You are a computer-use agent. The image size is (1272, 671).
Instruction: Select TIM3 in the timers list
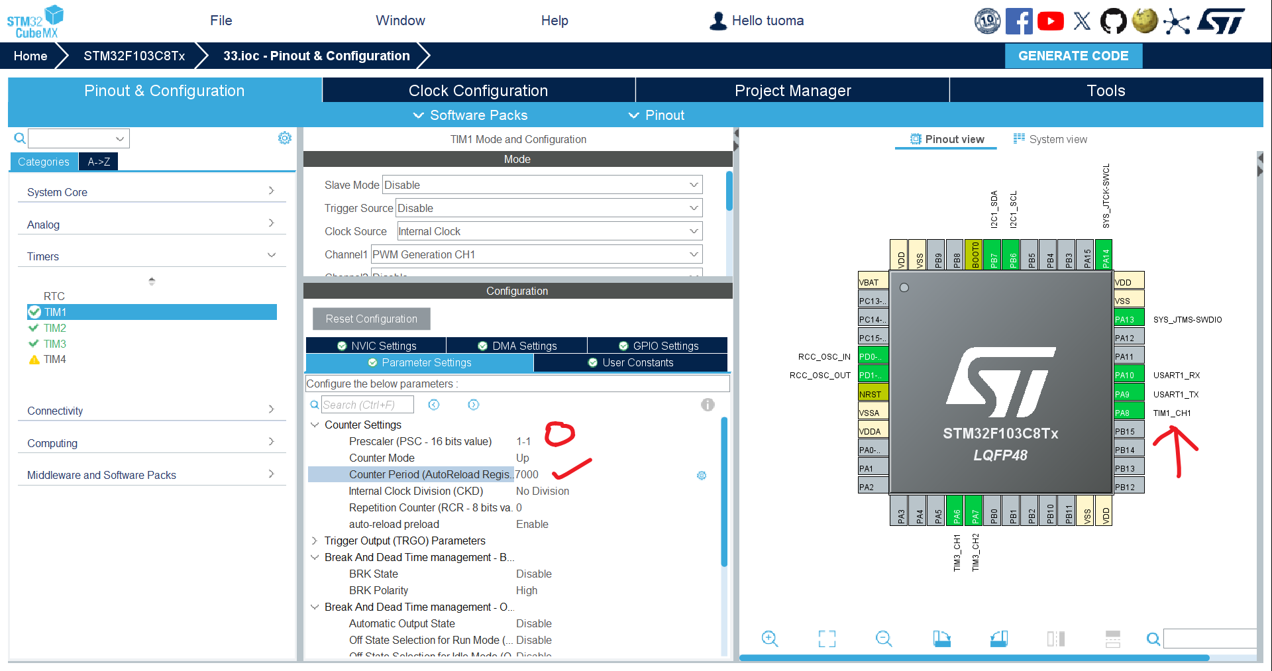click(55, 344)
